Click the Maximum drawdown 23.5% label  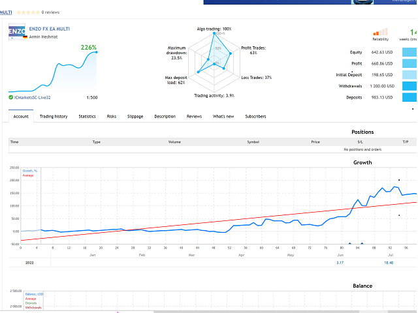pos(176,53)
